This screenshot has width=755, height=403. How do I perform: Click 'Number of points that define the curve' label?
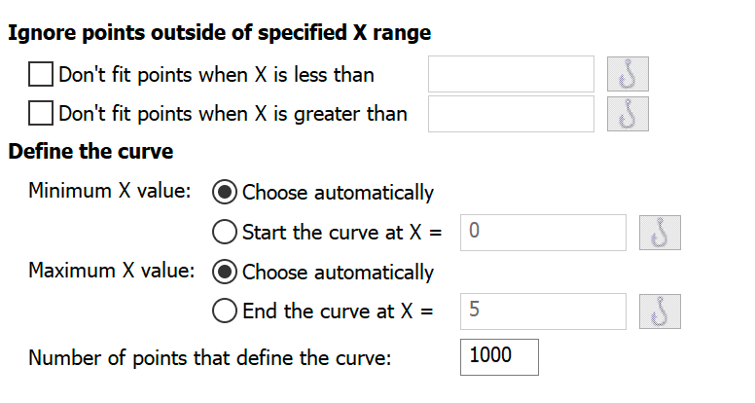pos(209,357)
